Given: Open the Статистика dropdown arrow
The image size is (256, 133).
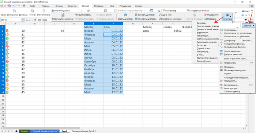Looking at the screenshot, I should point(230,16).
